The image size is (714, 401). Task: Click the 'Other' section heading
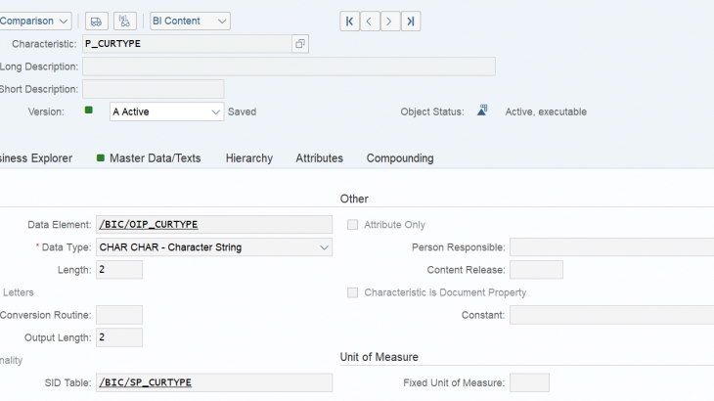tap(354, 199)
